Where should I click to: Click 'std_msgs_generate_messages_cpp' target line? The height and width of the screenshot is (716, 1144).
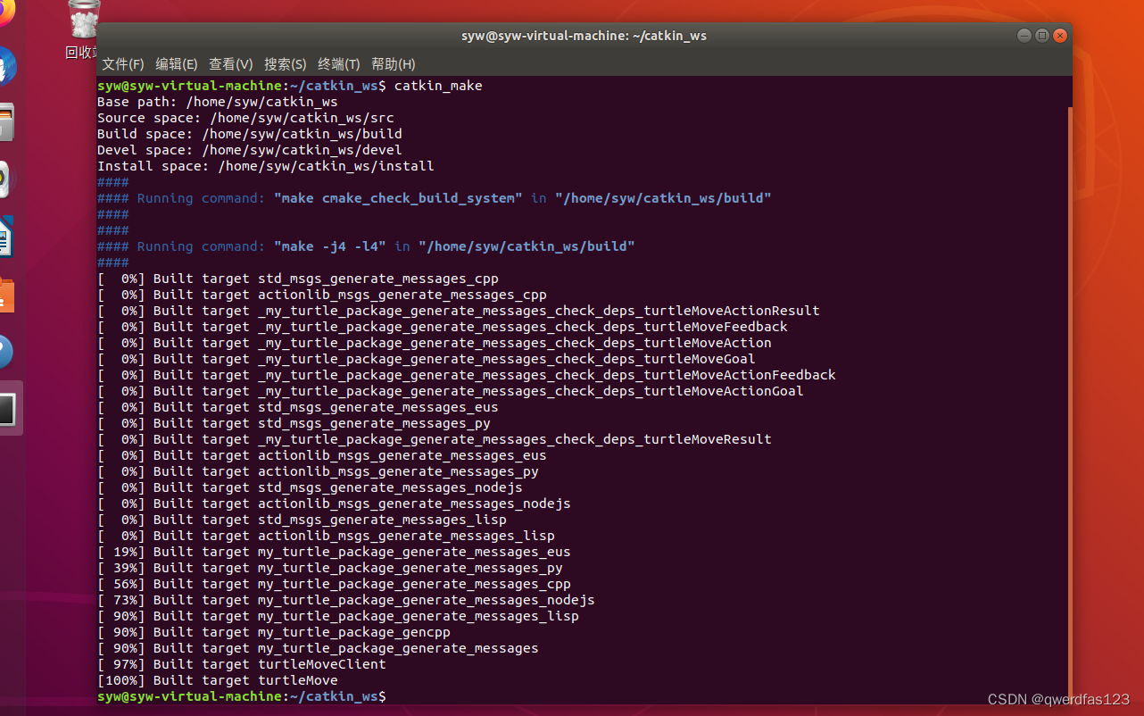coord(298,279)
